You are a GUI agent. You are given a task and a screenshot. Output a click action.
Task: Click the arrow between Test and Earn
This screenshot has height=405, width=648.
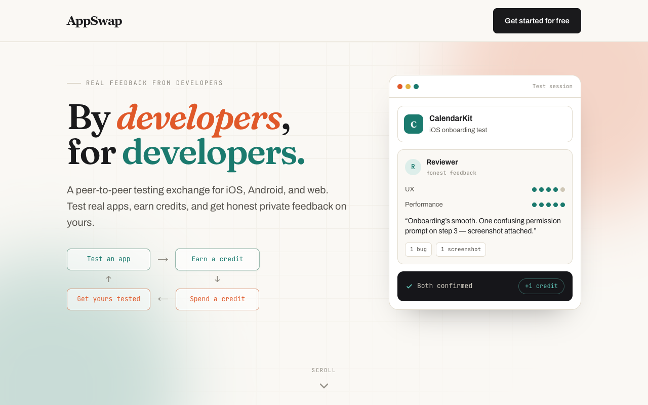pyautogui.click(x=163, y=260)
